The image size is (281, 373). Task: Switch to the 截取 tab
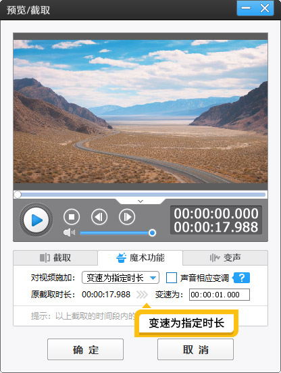pos(55,257)
